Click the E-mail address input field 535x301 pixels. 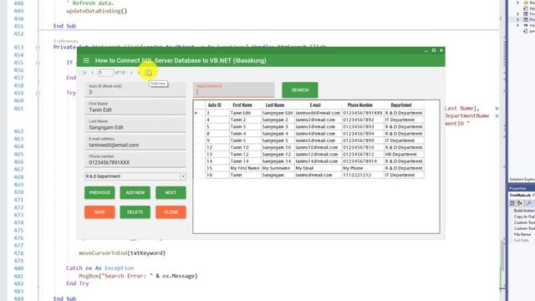click(x=135, y=143)
